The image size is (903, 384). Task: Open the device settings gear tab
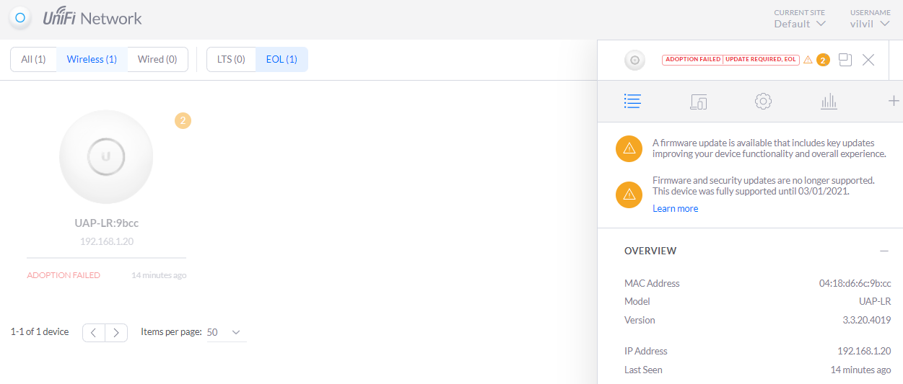point(763,102)
